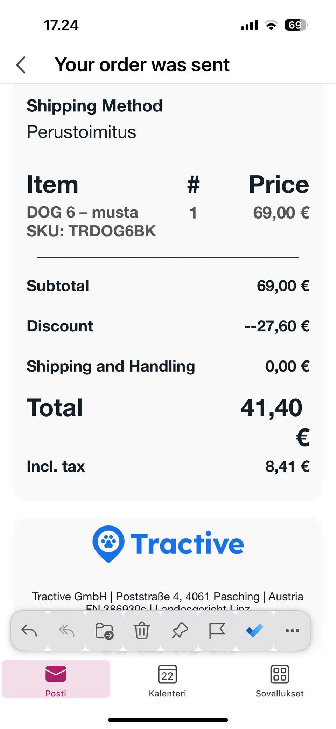Open more actions ellipsis menu
The height and width of the screenshot is (729, 336).
tap(292, 631)
